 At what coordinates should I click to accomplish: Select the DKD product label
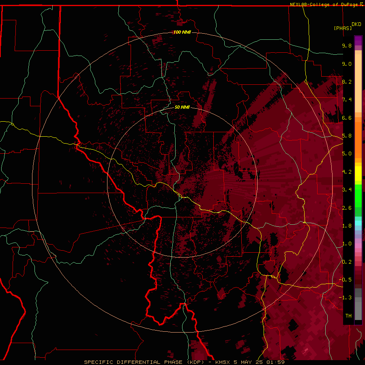pos(356,24)
